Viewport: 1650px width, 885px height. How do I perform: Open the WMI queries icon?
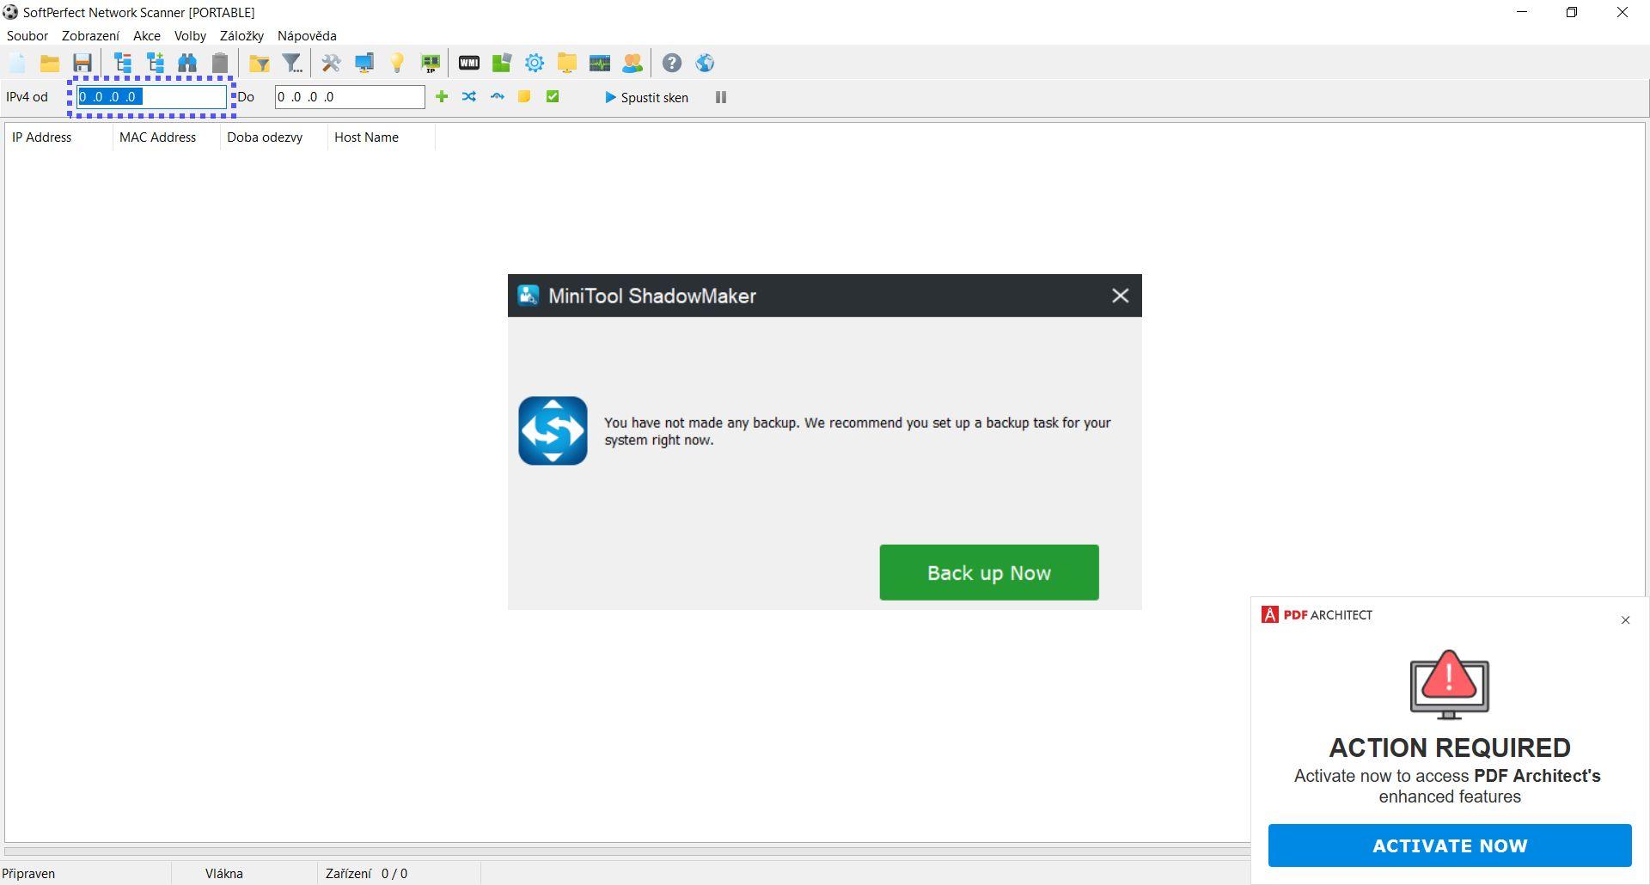click(x=469, y=63)
